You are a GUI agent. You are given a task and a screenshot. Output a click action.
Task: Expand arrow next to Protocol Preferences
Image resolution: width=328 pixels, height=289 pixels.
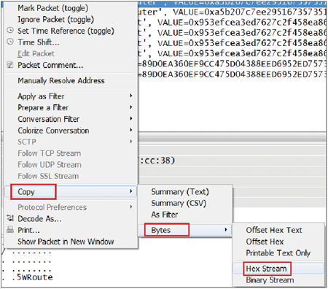pos(131,207)
